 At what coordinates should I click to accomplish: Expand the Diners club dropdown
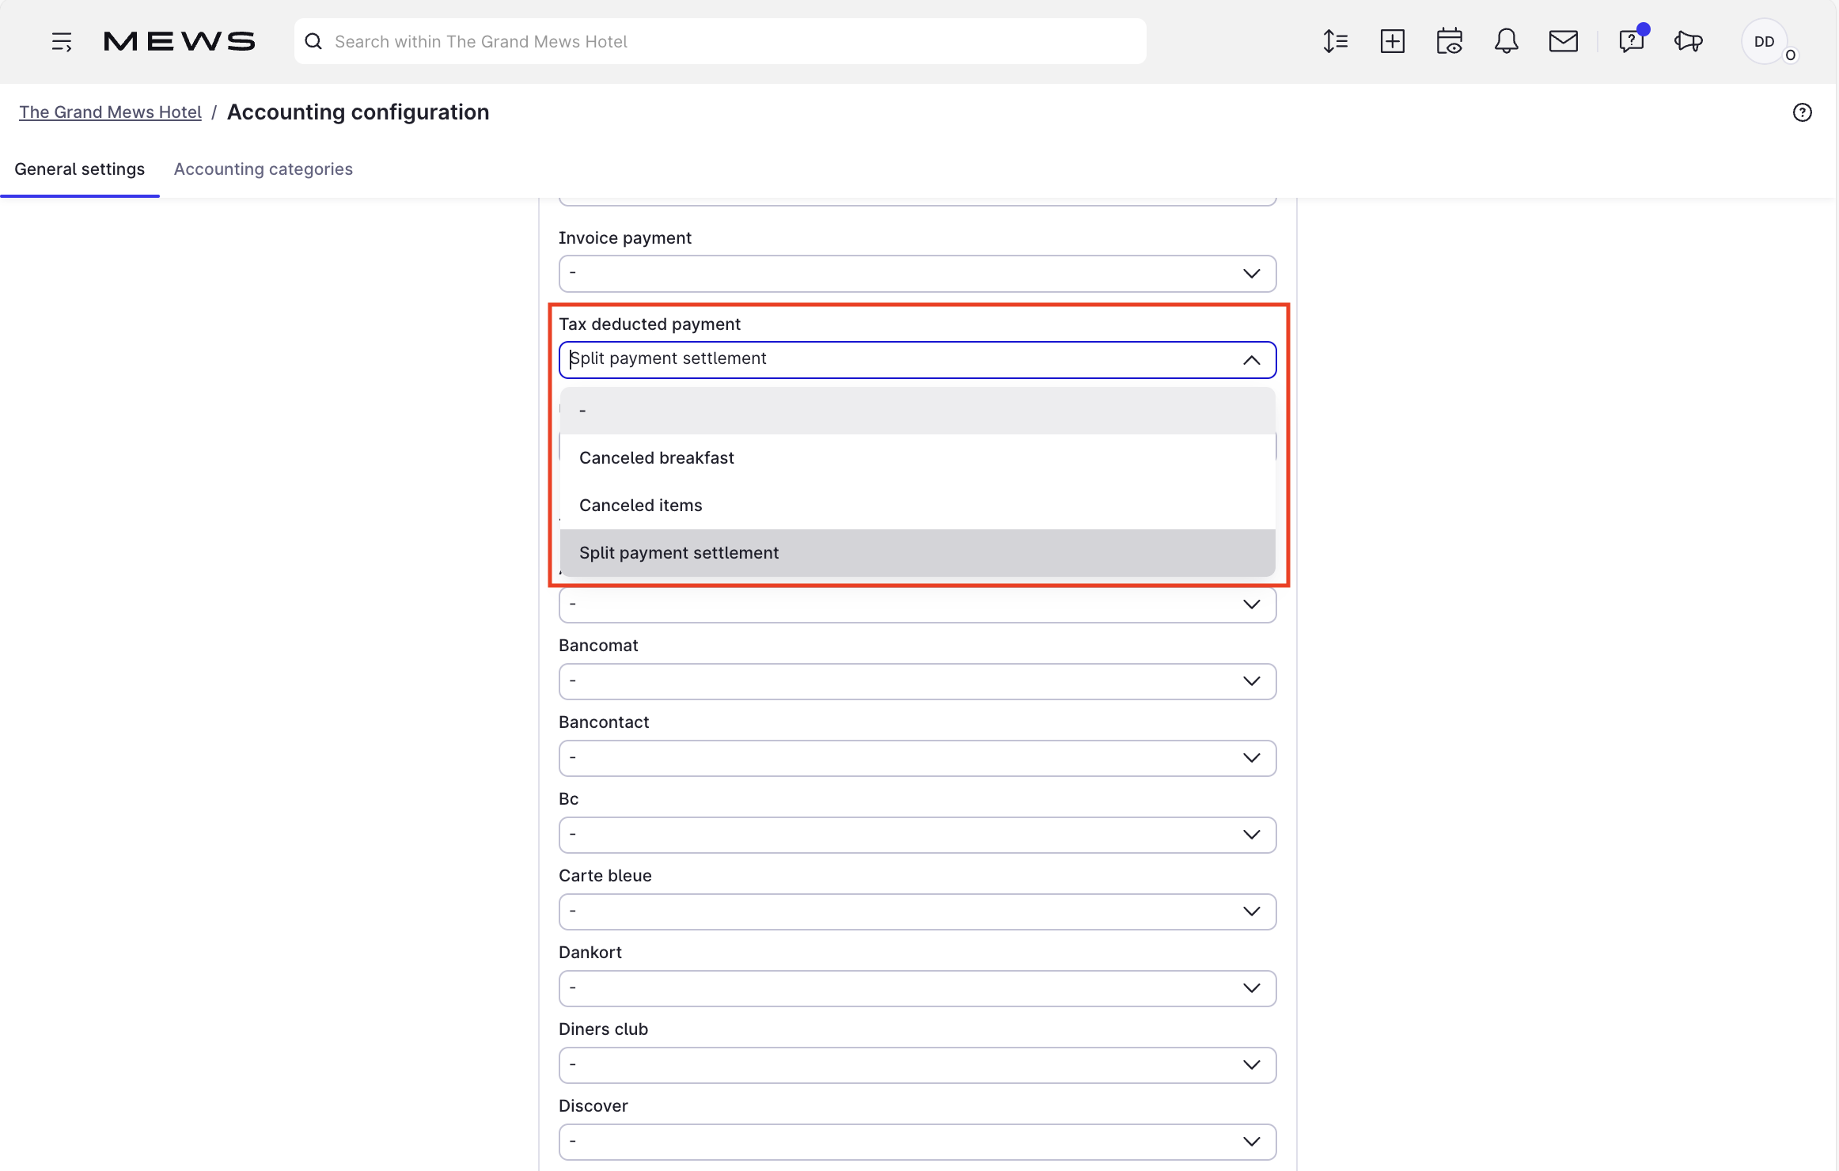click(x=918, y=1065)
